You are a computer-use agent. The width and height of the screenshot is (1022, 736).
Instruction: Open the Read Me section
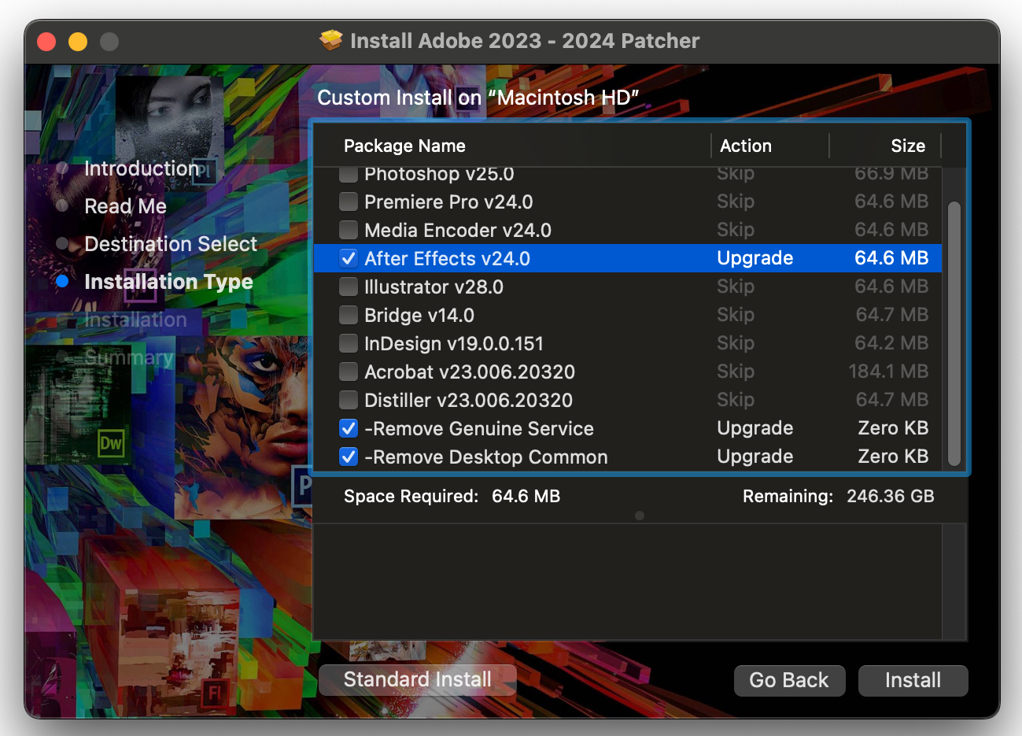(125, 205)
